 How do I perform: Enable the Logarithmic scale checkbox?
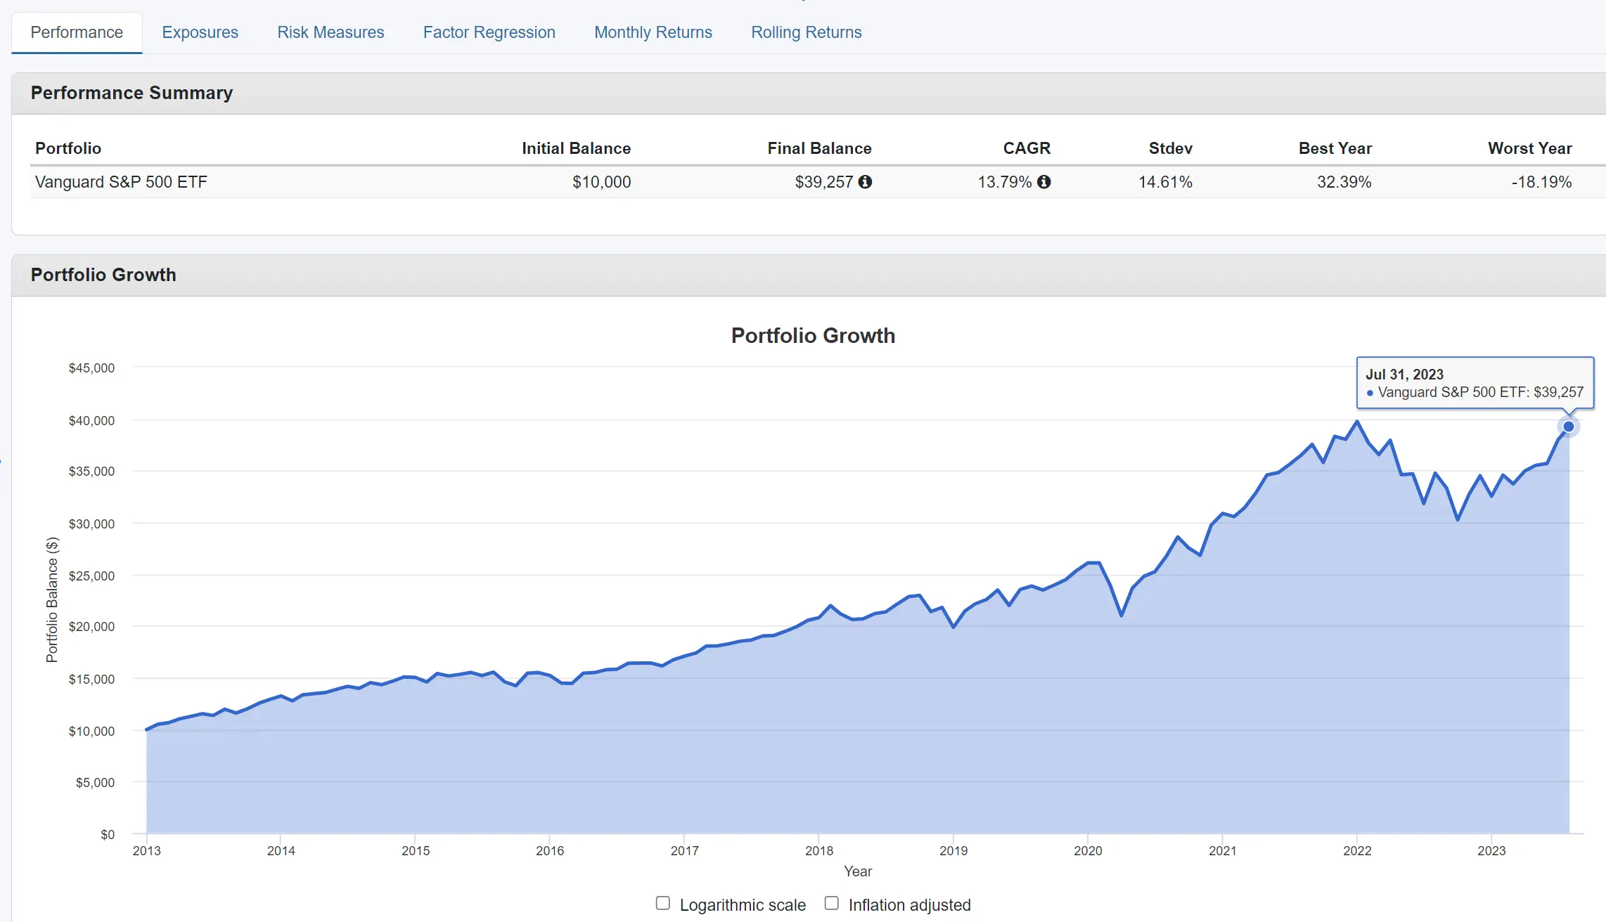[x=662, y=903]
